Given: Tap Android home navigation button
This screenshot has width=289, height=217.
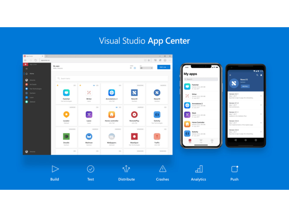Looking at the screenshot, I should pyautogui.click(x=245, y=140).
